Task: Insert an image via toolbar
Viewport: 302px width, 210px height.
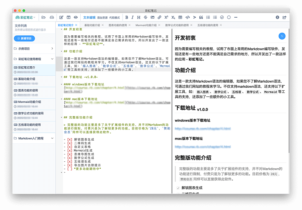Action: click(152, 17)
